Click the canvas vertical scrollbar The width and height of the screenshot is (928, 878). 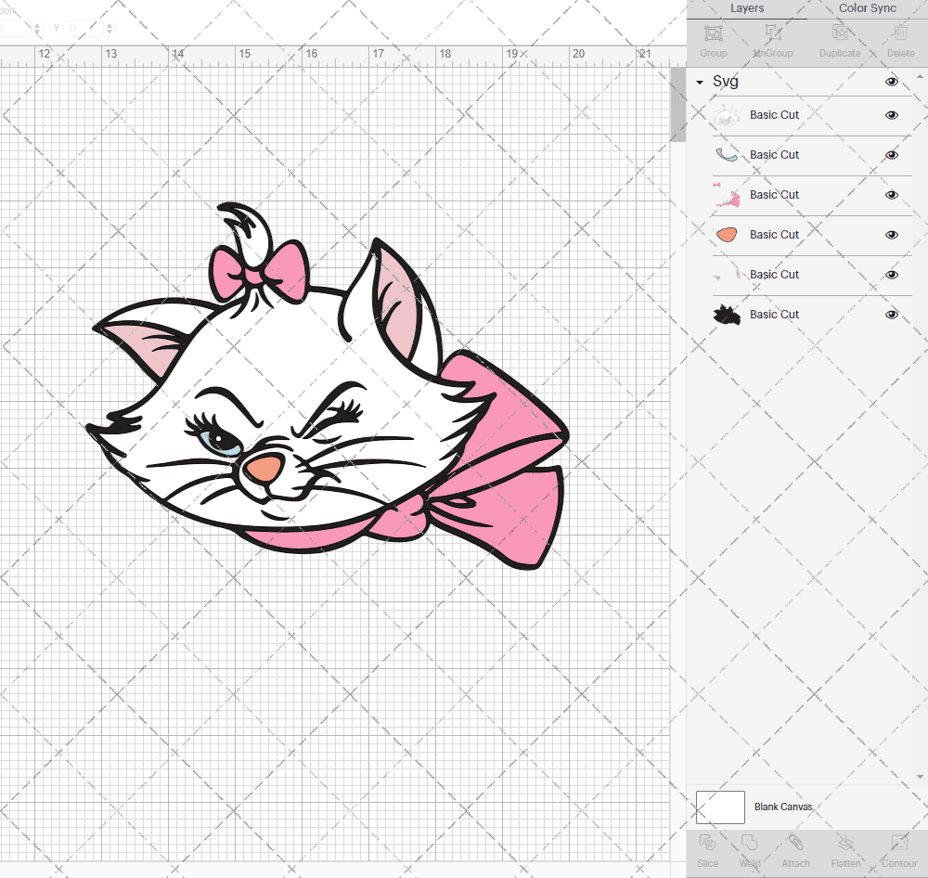[677, 104]
